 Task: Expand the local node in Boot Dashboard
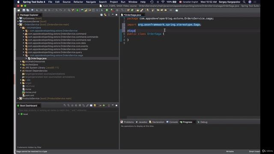19,114
